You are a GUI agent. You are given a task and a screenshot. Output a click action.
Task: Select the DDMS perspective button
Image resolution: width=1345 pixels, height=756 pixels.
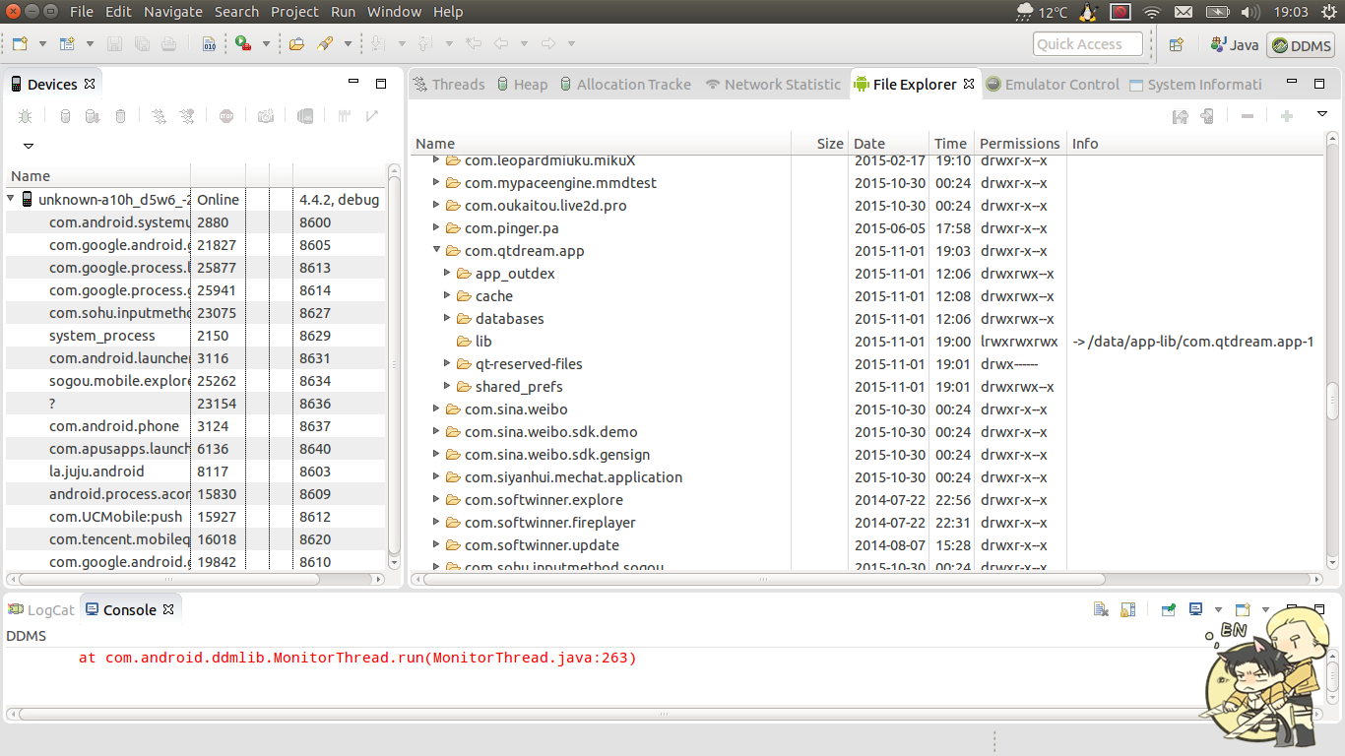tap(1301, 45)
